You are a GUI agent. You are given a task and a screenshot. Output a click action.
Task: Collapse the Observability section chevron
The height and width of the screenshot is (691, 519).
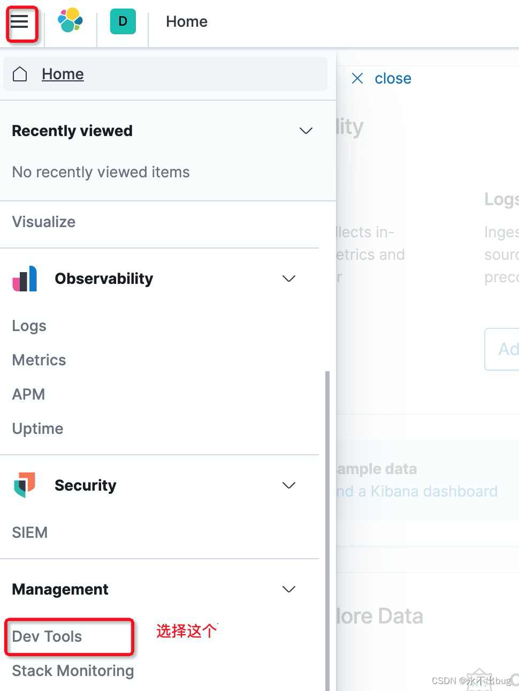(x=289, y=279)
